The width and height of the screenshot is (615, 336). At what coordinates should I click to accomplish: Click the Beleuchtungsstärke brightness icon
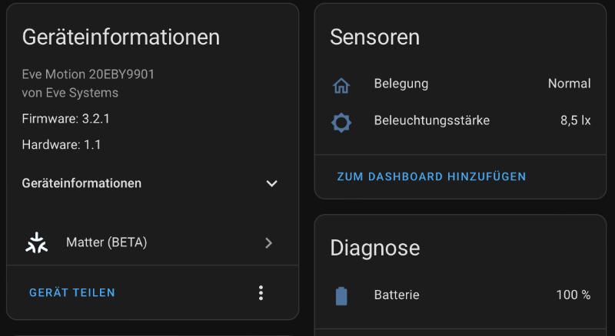(x=341, y=121)
